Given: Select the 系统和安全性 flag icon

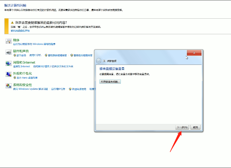Looking at the screenshot, I should [x=8, y=86].
